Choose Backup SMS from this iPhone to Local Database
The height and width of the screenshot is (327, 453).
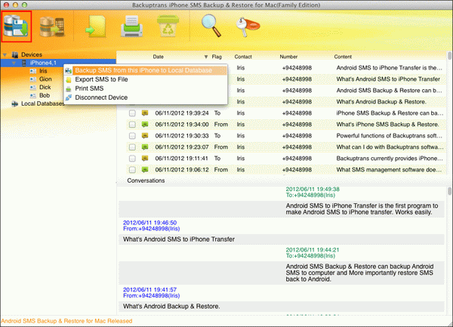146,70
